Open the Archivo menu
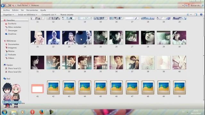The image size is (205, 115). pyautogui.click(x=6, y=10)
